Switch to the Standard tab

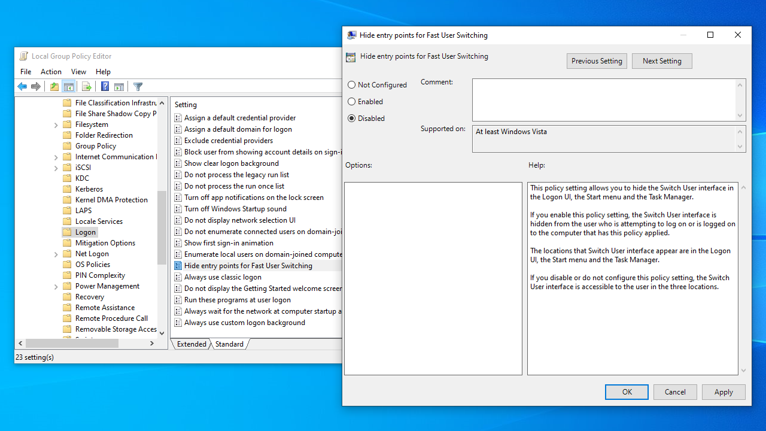coord(229,344)
